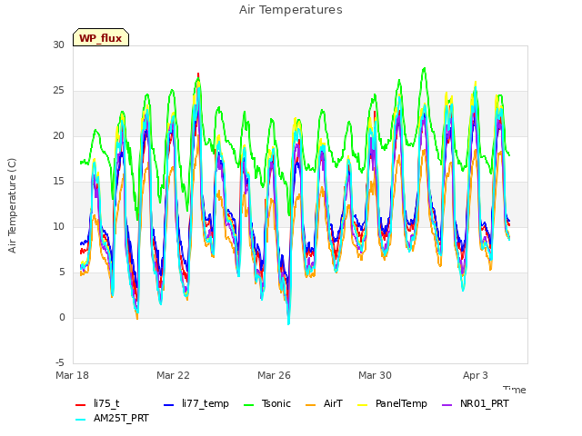Click the blue li77_temp legend swatch
The height and width of the screenshot is (436, 582).
point(169,405)
